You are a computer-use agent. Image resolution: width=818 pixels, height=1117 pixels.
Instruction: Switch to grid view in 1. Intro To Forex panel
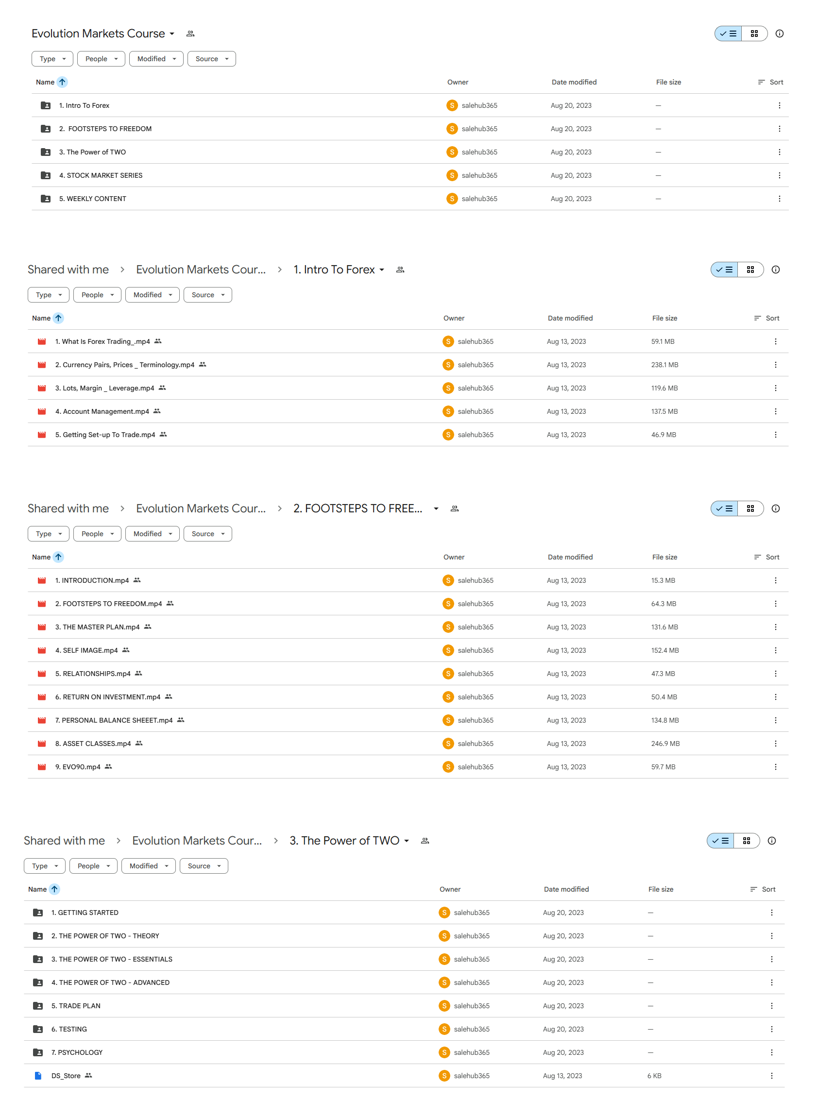tap(750, 270)
